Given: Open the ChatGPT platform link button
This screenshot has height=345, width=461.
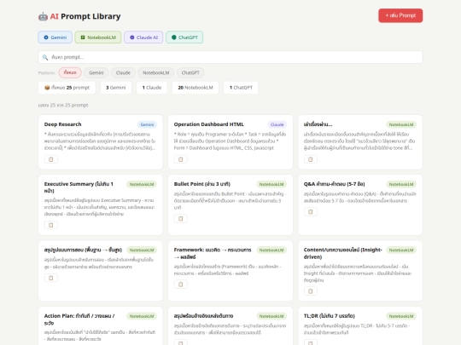Looking at the screenshot, I should click(184, 37).
